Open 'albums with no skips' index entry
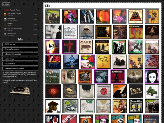The width and height of the screenshot is (164, 123). pos(20,54)
